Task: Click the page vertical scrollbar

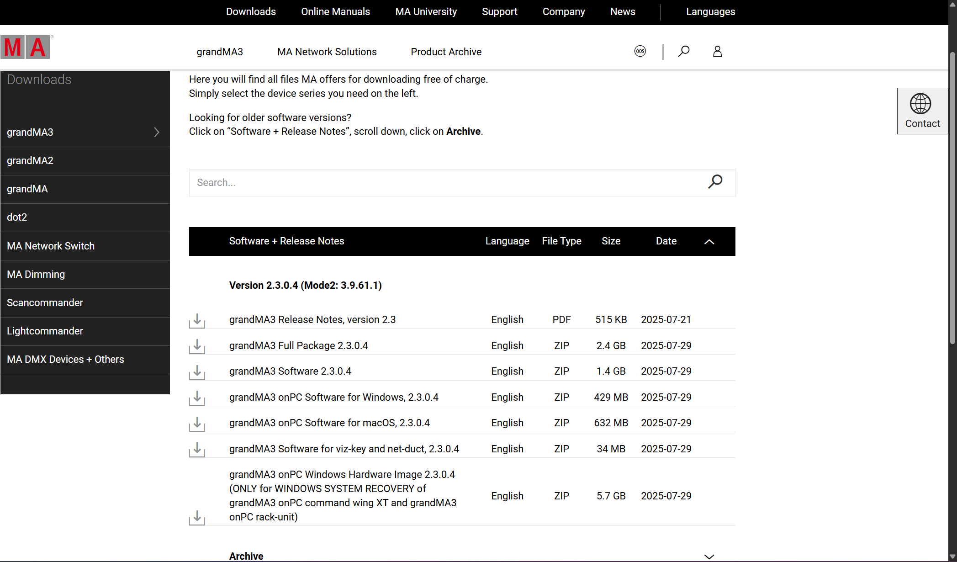Action: point(952,196)
